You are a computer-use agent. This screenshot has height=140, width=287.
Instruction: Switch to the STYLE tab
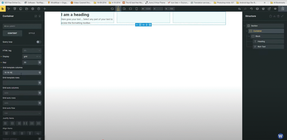click(x=32, y=33)
